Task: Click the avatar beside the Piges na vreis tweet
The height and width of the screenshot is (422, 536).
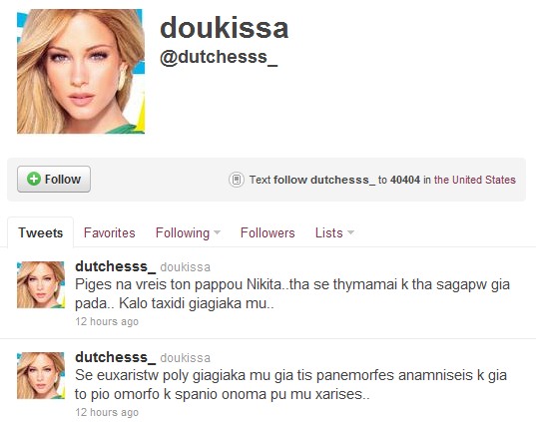Action: (41, 285)
